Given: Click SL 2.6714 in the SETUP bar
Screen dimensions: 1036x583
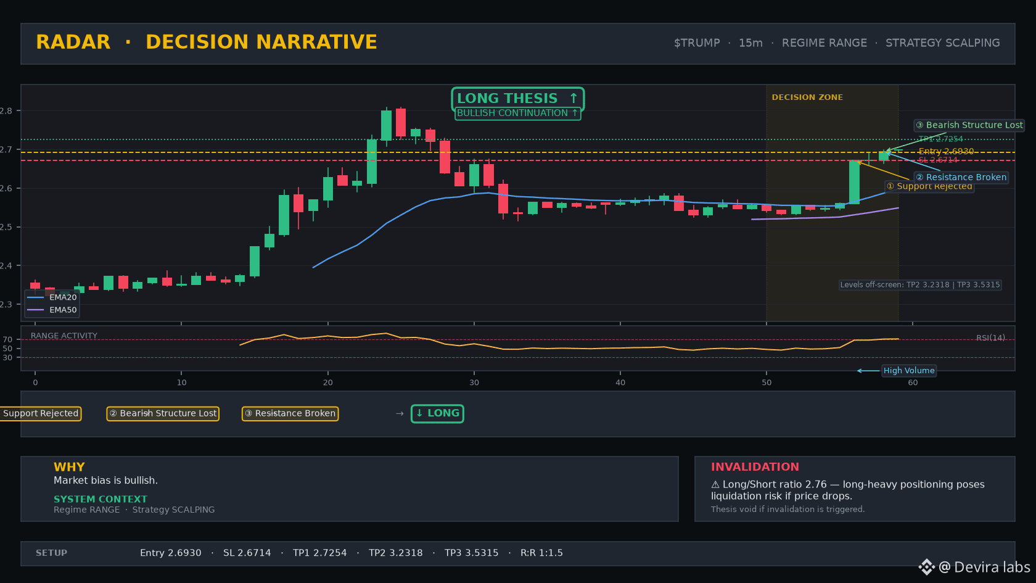Looking at the screenshot, I should click(x=247, y=553).
